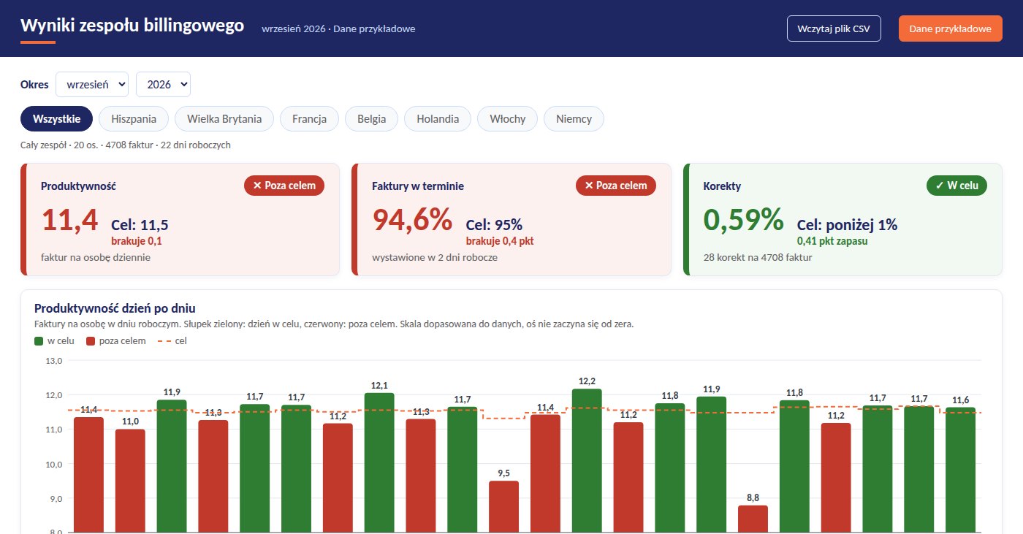Click the Wczytaj plik CSV button

834,28
